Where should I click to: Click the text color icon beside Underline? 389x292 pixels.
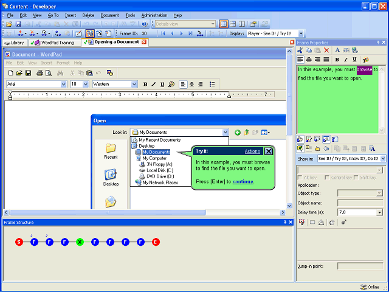click(x=365, y=60)
